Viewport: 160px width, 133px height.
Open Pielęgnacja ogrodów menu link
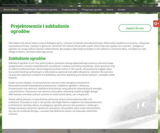[x=92, y=10]
